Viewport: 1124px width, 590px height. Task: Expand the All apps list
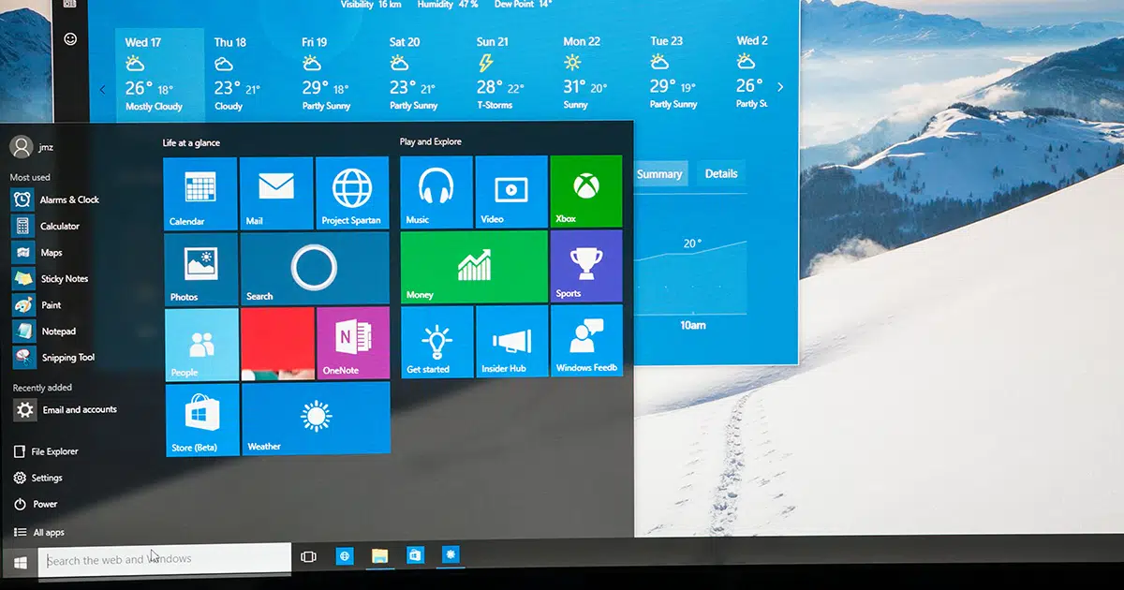click(x=40, y=532)
